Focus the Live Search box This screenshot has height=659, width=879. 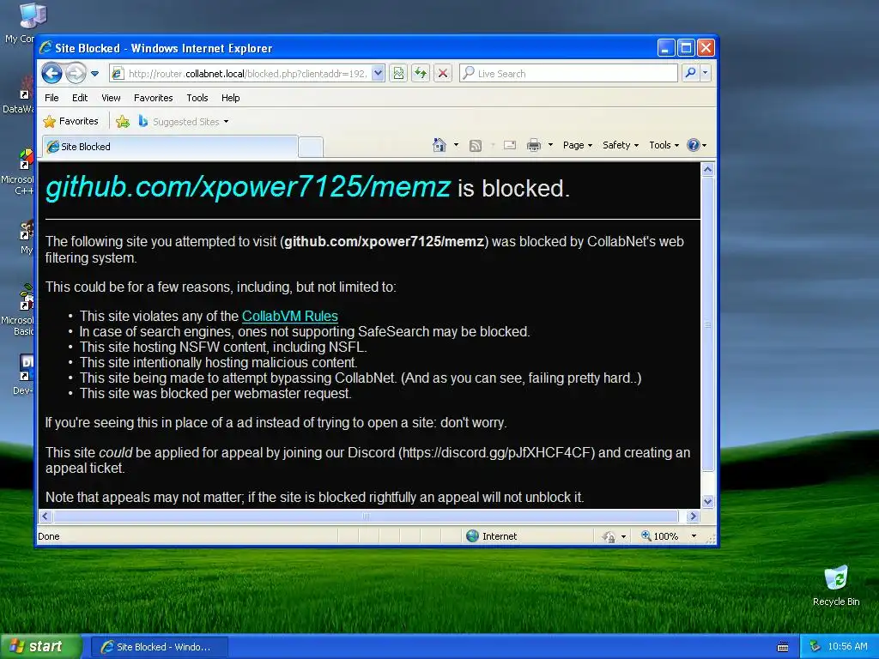click(x=568, y=74)
